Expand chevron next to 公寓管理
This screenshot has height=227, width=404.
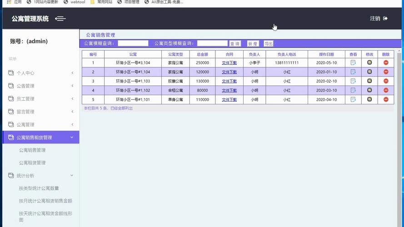(72, 124)
